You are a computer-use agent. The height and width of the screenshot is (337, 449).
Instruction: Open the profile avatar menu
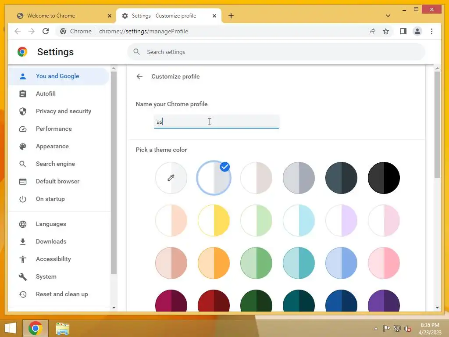(417, 31)
